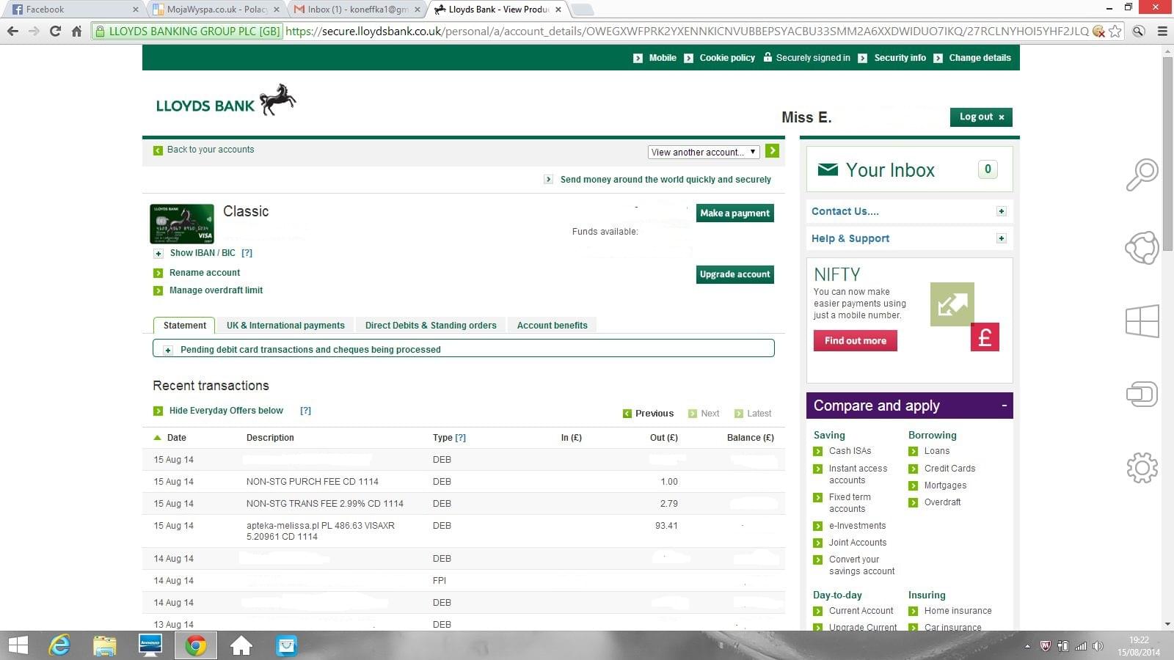The width and height of the screenshot is (1174, 660).
Task: Switch to the Facebook browser tab
Action: (73, 10)
